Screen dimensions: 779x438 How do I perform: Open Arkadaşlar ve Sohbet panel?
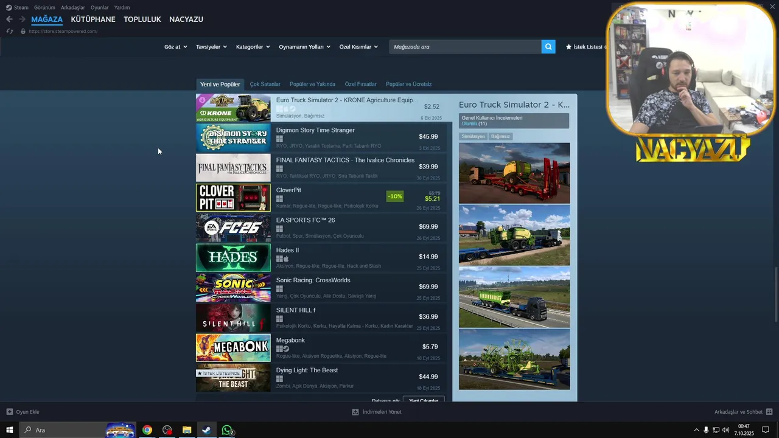[x=743, y=412]
